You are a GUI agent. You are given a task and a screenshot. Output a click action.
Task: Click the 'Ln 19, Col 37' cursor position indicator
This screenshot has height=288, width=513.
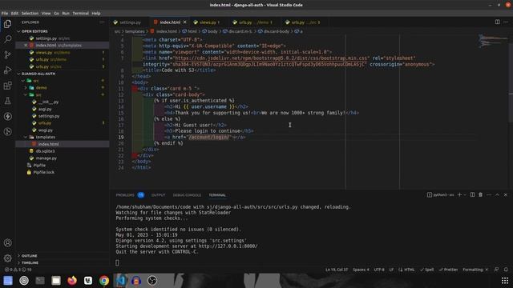[x=337, y=270]
